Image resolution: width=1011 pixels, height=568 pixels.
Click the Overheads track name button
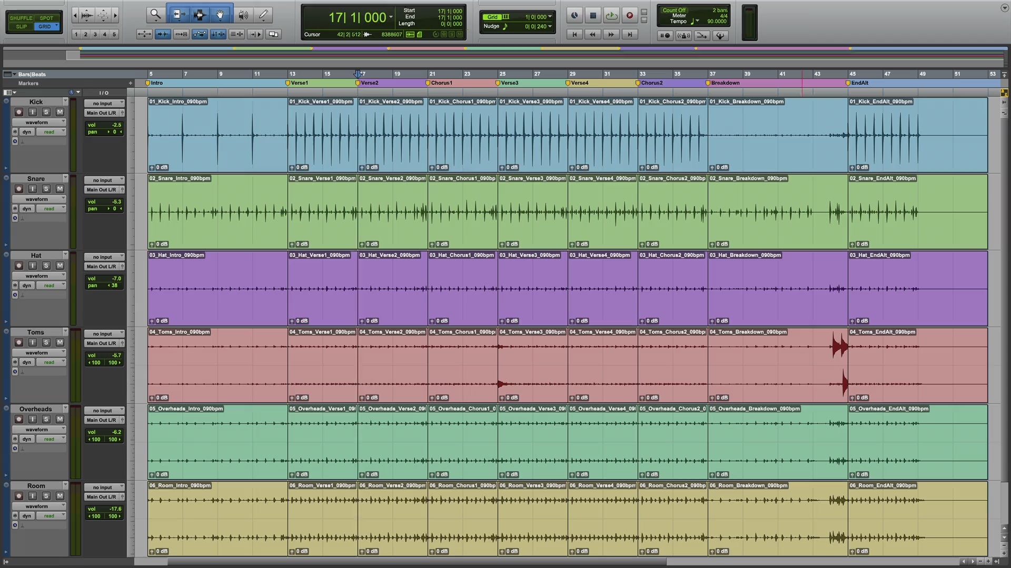pos(36,409)
